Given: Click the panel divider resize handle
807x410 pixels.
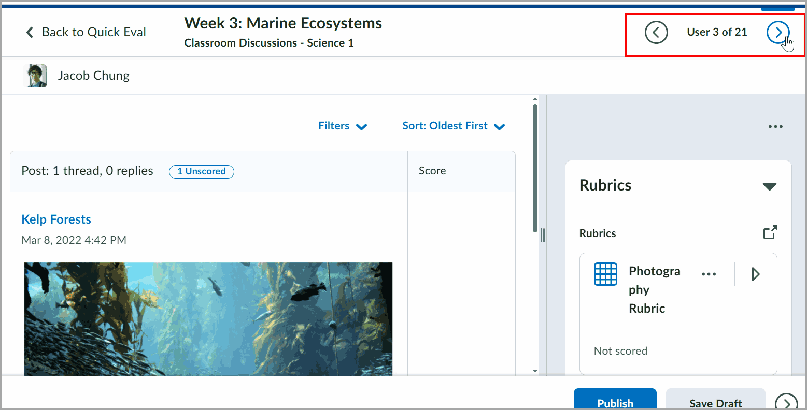Looking at the screenshot, I should pos(543,236).
